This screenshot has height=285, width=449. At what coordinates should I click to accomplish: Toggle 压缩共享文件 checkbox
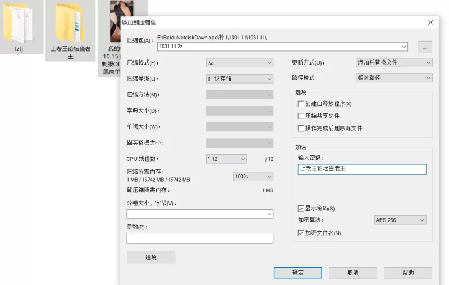click(x=301, y=116)
